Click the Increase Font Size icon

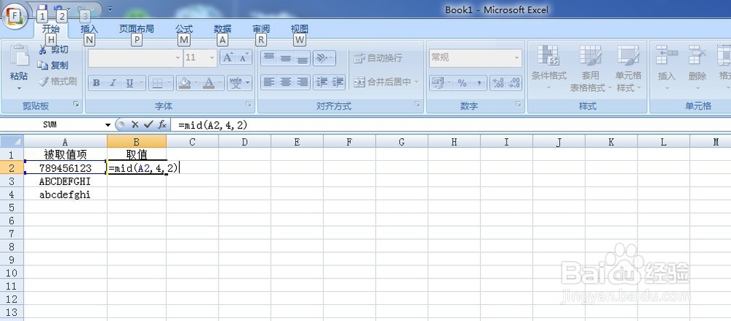click(227, 57)
